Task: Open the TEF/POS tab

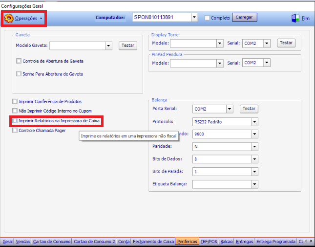Action: click(209, 241)
